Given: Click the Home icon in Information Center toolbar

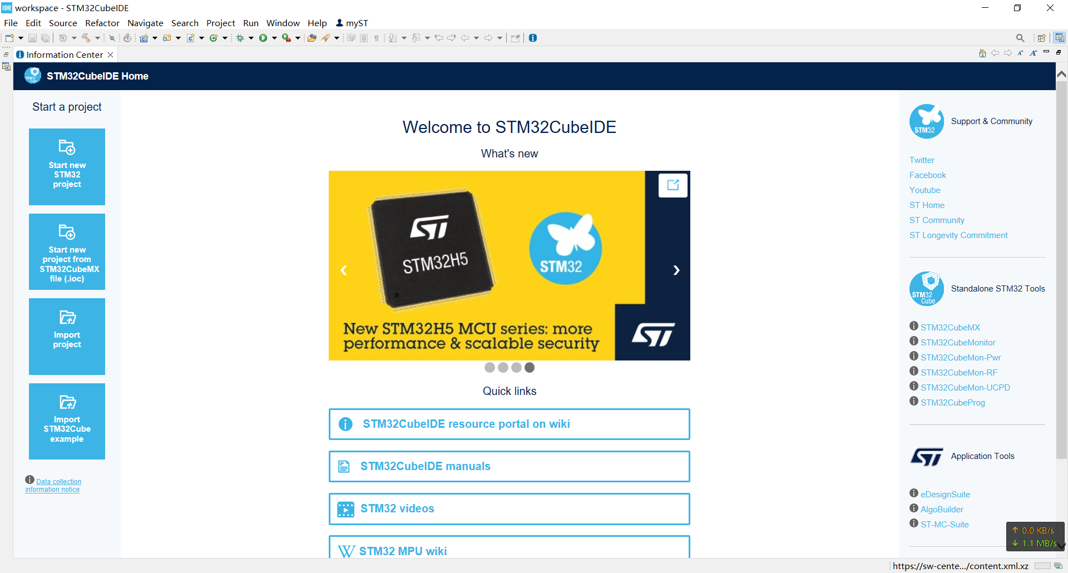Looking at the screenshot, I should coord(982,53).
